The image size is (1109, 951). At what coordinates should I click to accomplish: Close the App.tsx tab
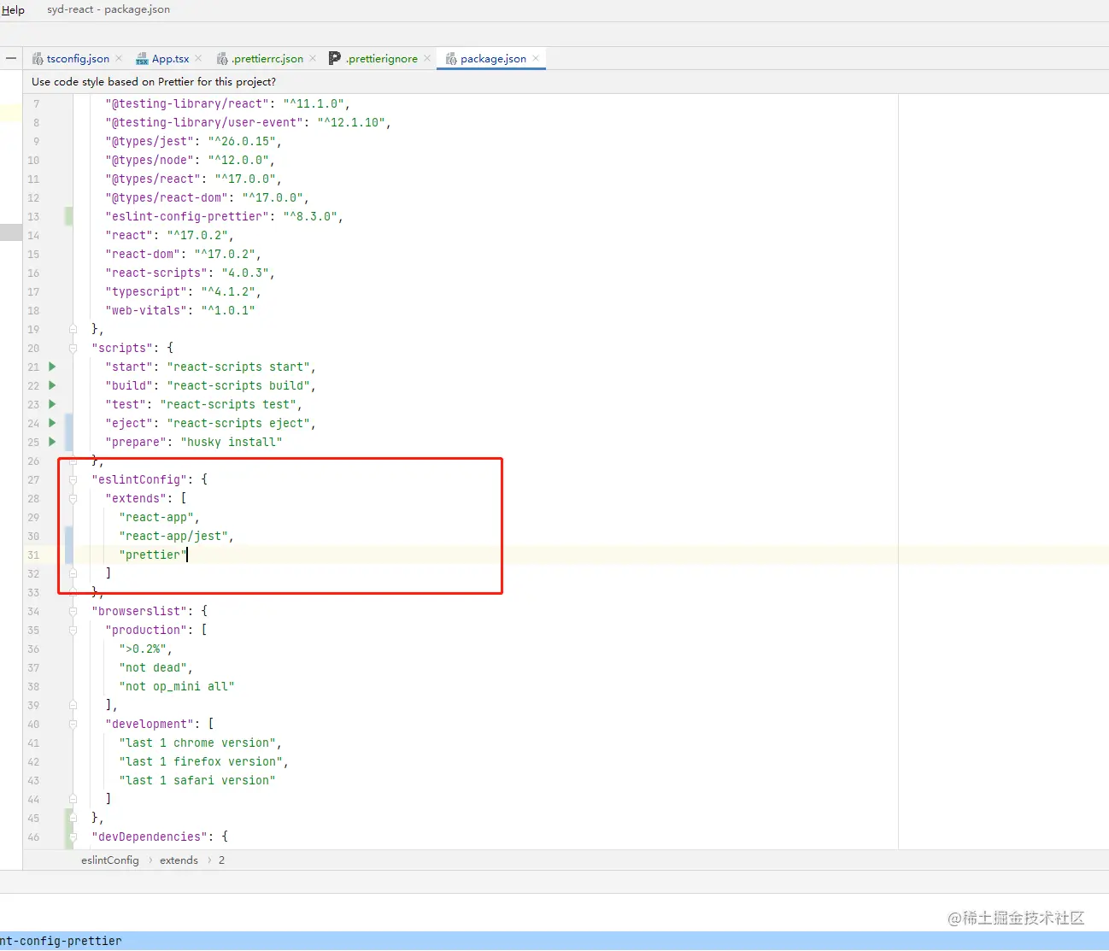198,58
